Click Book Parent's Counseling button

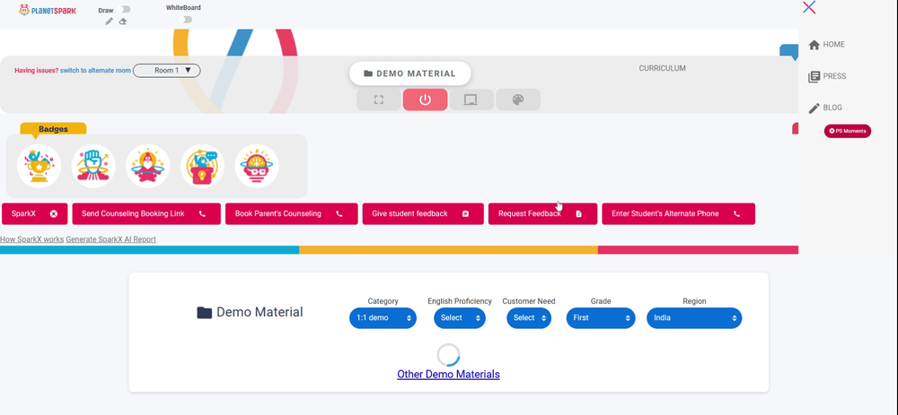click(x=292, y=214)
